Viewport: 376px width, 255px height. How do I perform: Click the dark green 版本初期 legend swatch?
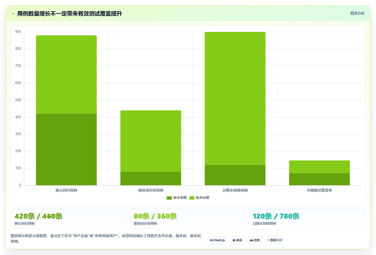pyautogui.click(x=169, y=198)
